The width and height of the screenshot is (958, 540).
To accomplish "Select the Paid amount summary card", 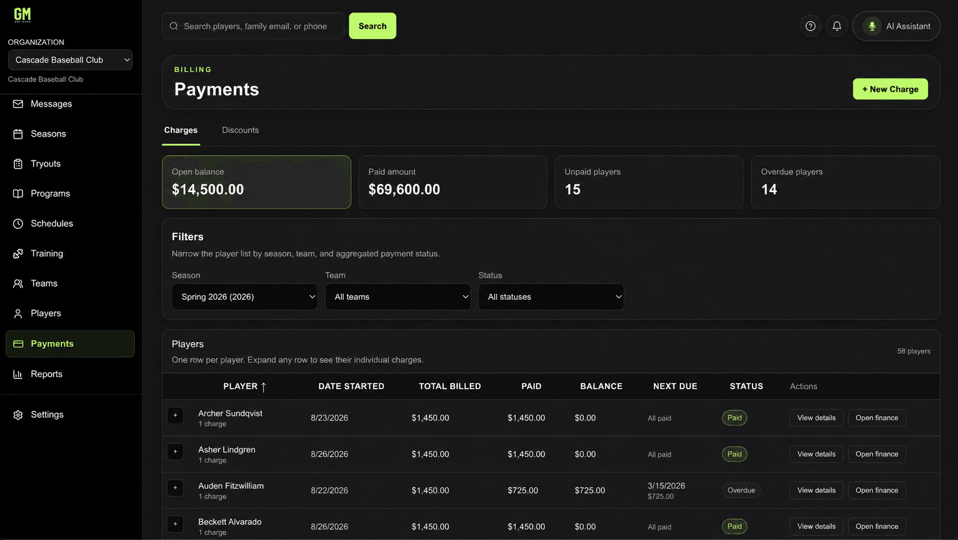I will 453,182.
